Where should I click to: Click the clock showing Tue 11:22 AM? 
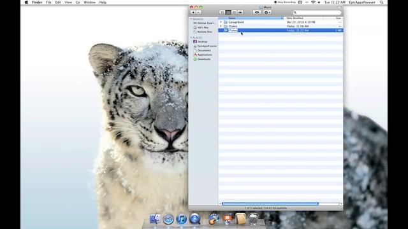click(x=335, y=3)
